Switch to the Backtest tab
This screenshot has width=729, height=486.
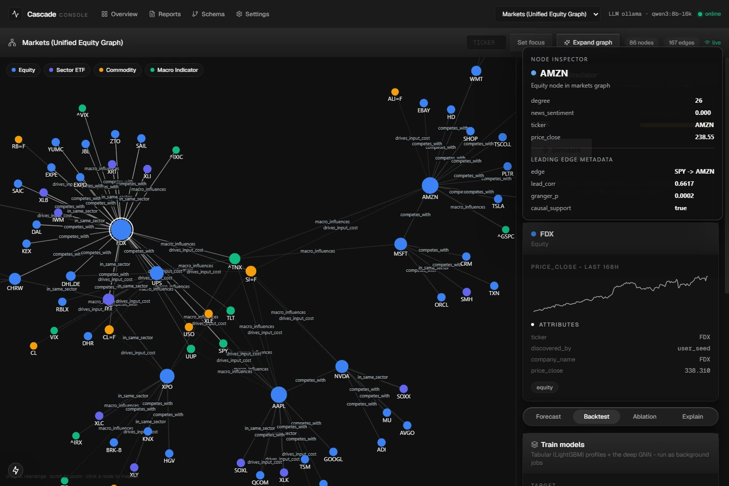596,417
